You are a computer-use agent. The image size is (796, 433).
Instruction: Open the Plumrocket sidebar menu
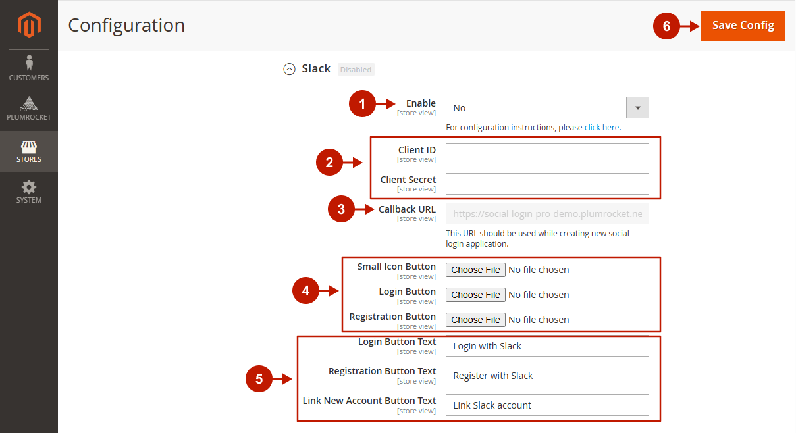coord(29,109)
